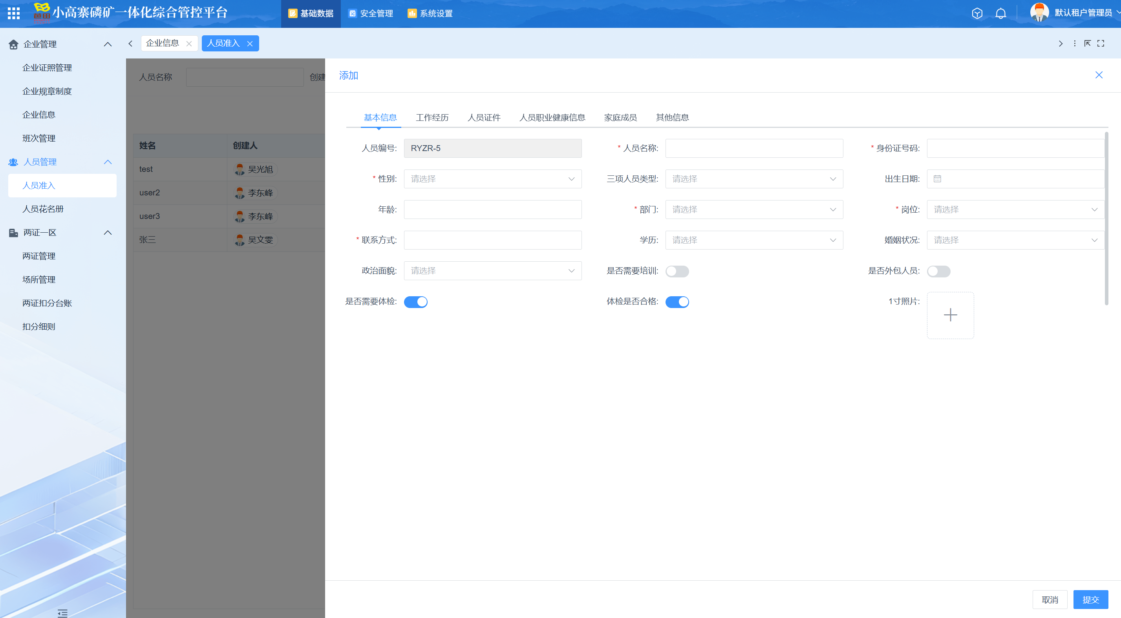Close the 添加 drawer panel
Viewport: 1121px width, 618px height.
(x=1099, y=75)
